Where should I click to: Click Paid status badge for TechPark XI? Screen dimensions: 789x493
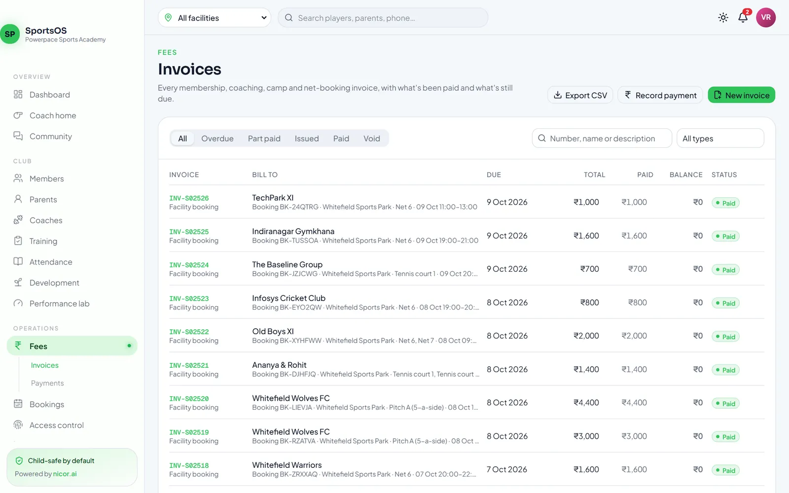coord(725,203)
